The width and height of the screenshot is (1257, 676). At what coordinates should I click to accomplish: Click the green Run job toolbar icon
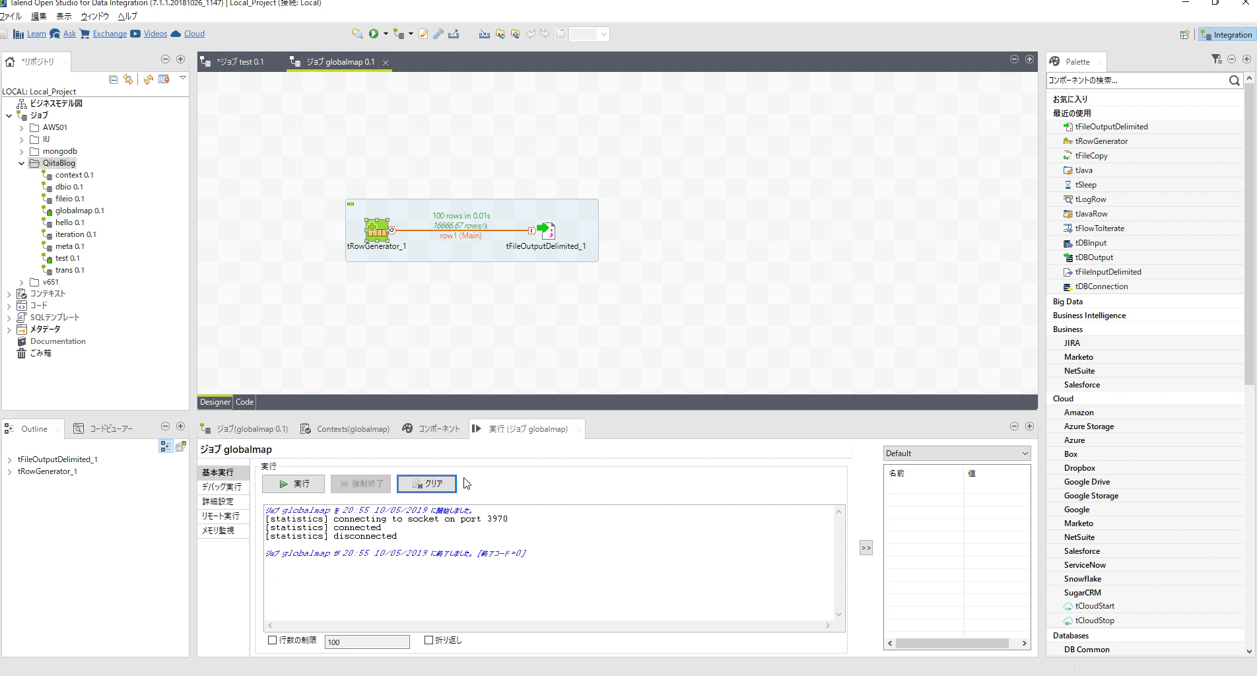pyautogui.click(x=374, y=34)
